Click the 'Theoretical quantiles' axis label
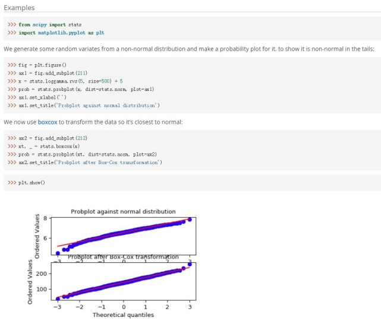The width and height of the screenshot is (381, 327). coord(123,315)
